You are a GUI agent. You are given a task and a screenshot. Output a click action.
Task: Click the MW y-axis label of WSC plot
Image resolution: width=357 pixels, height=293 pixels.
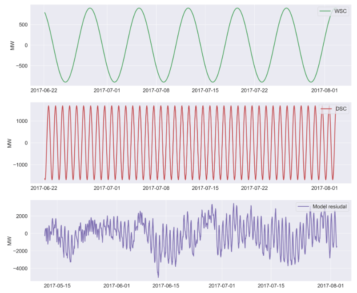12,45
